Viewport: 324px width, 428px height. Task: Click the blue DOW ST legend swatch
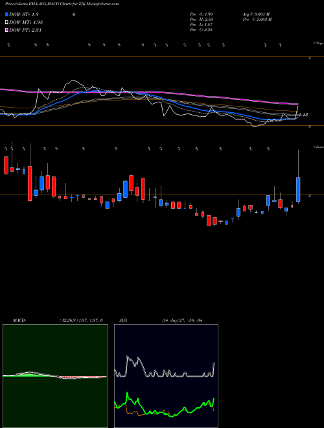7,14
